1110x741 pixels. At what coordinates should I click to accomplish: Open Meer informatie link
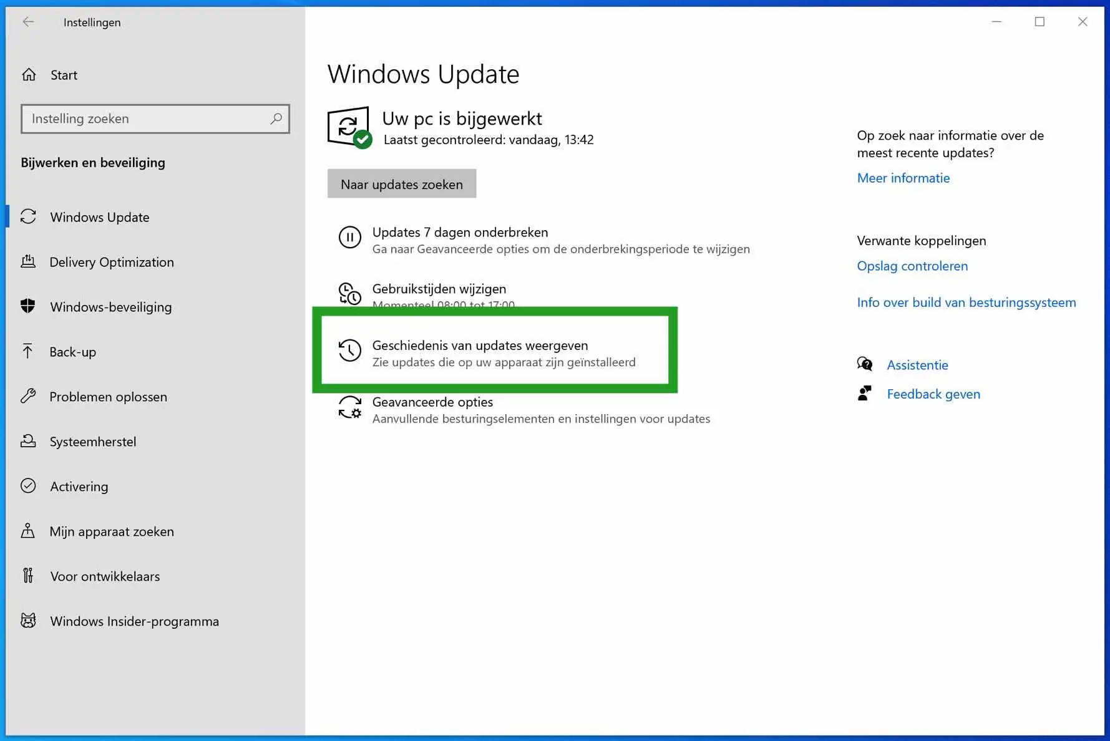pyautogui.click(x=903, y=178)
